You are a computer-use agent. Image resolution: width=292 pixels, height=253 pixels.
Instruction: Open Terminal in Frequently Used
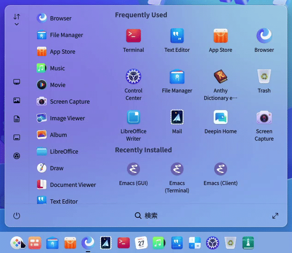(133, 40)
